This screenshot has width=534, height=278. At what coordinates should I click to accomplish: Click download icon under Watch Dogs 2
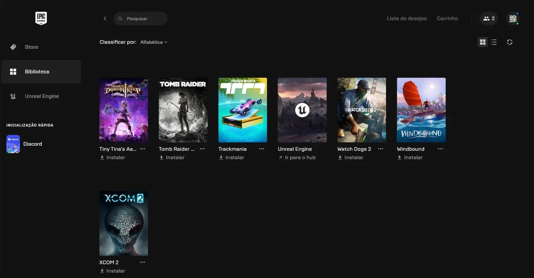(340, 158)
